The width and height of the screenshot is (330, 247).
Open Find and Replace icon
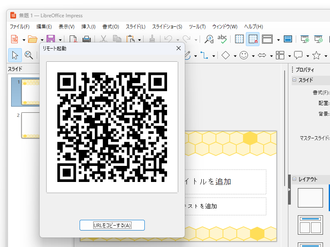tap(209, 39)
